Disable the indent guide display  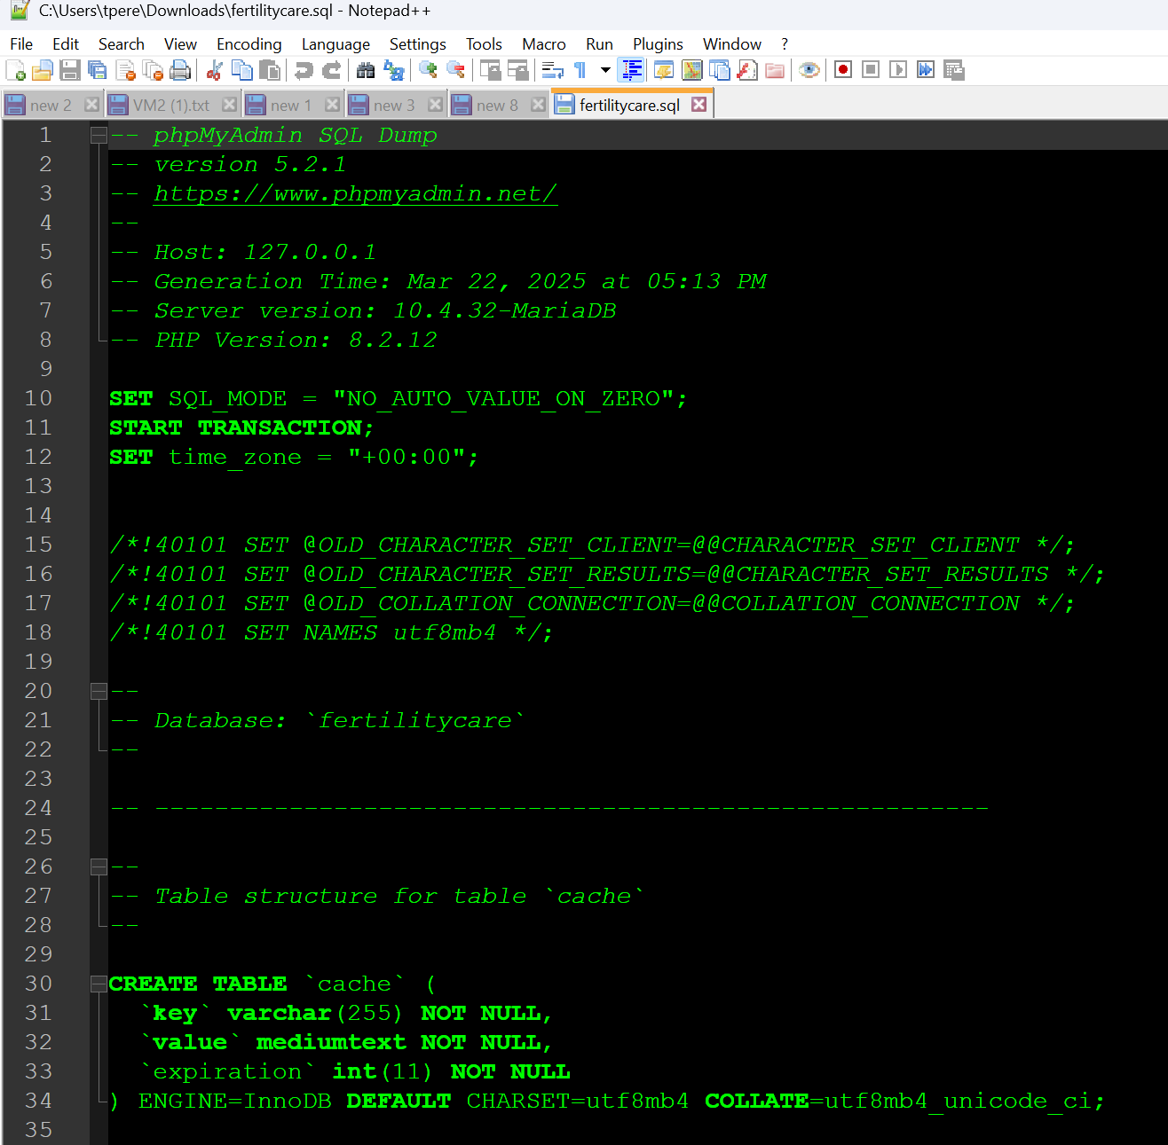pos(632,70)
